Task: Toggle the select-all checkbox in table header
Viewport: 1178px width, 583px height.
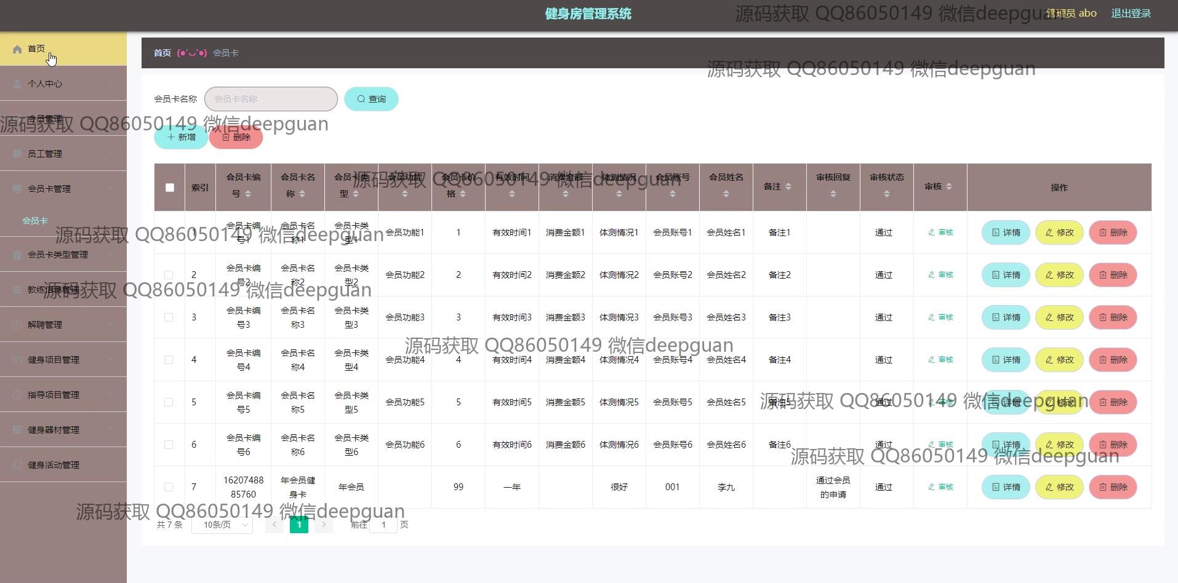Action: [170, 188]
